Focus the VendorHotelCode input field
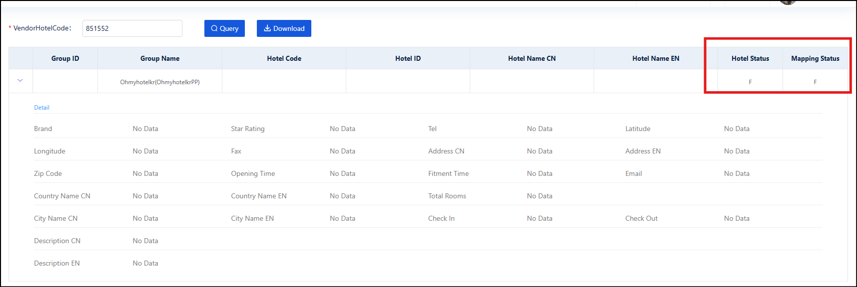 click(132, 28)
